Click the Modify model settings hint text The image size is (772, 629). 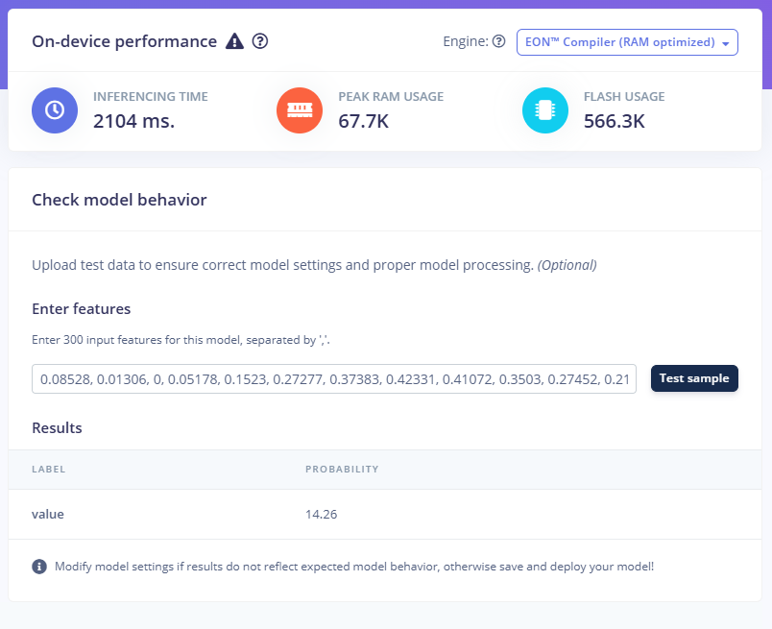(x=354, y=567)
